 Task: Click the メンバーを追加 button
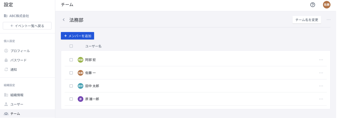point(77,36)
